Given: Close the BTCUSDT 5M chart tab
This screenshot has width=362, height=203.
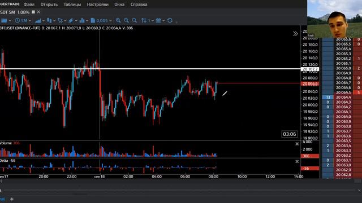Looking at the screenshot, I should point(38,12).
